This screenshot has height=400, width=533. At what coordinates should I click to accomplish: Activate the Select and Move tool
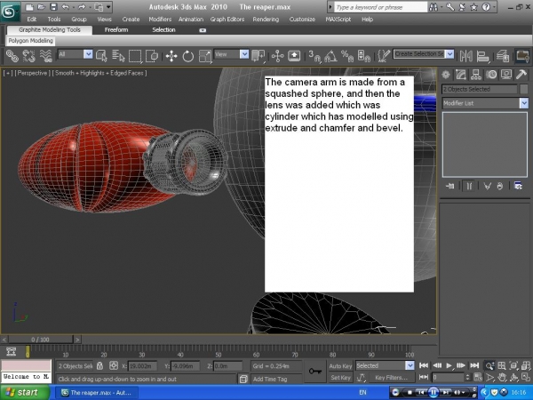point(171,56)
